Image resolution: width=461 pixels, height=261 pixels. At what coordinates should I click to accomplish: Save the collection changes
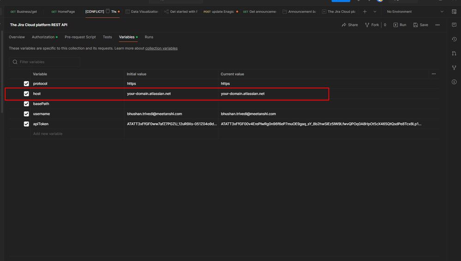[420, 25]
